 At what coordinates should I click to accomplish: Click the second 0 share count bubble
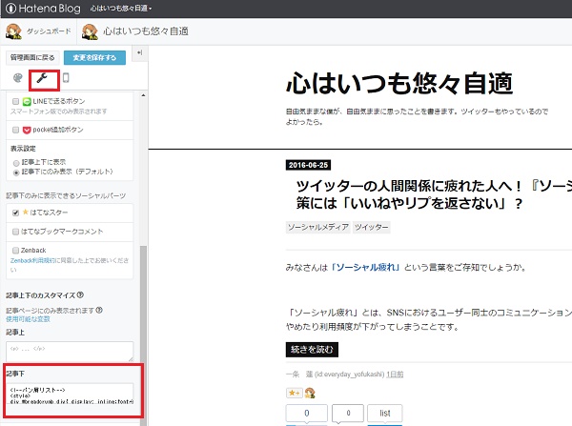pyautogui.click(x=348, y=414)
